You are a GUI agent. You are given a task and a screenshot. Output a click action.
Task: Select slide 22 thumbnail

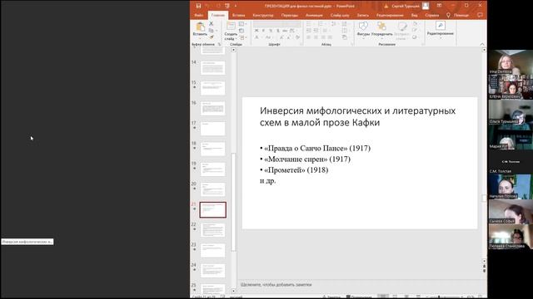pos(213,230)
